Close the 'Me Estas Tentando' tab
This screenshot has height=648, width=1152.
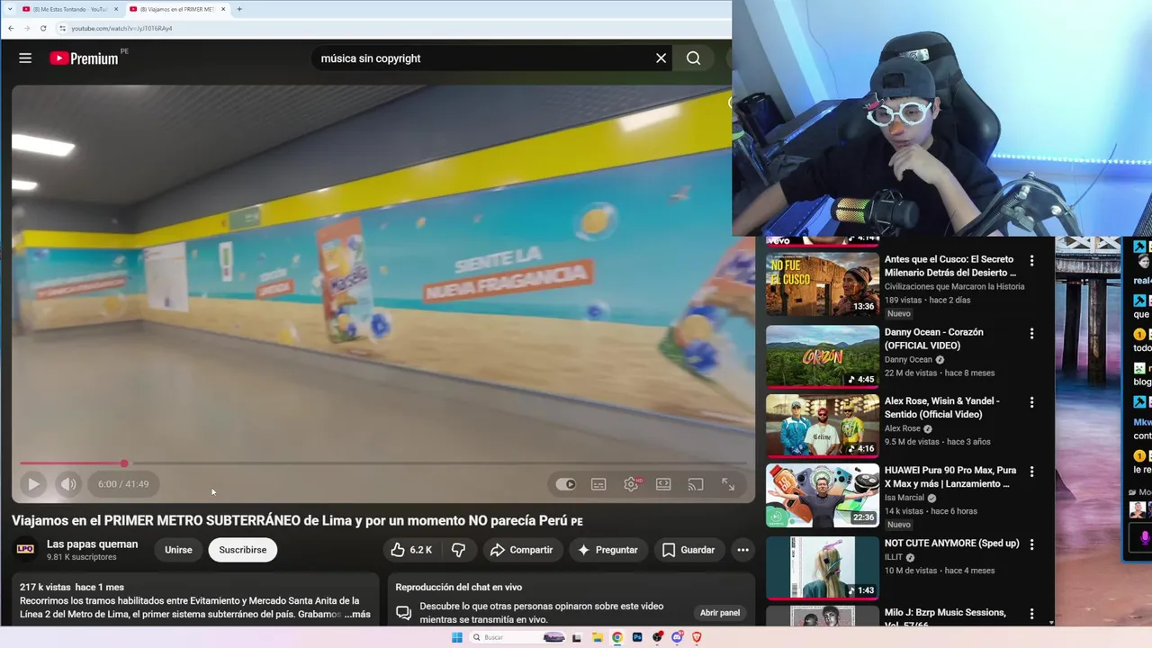116,9
